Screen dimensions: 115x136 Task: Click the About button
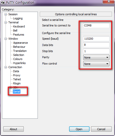13,129
